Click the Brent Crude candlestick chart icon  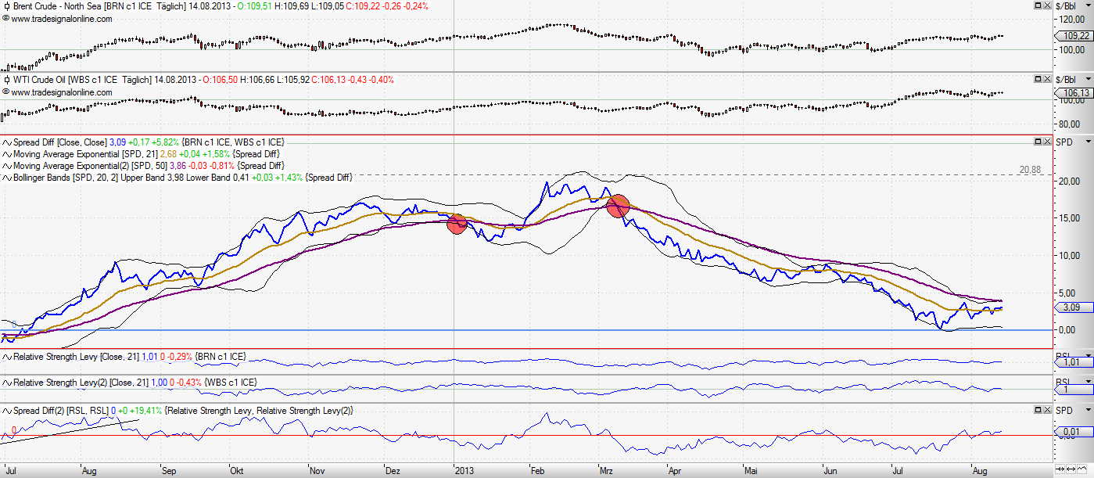7,6
